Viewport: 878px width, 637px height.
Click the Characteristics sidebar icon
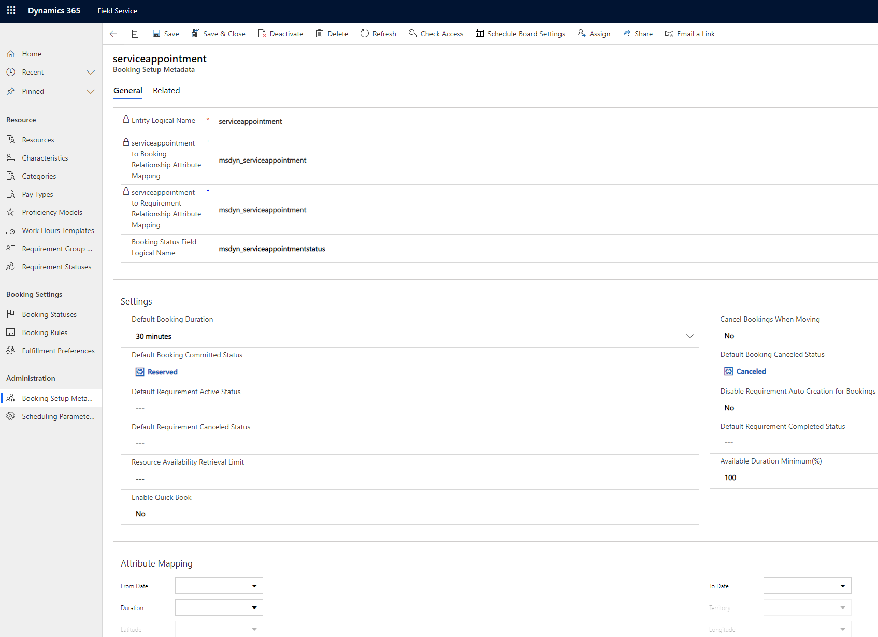[10, 157]
